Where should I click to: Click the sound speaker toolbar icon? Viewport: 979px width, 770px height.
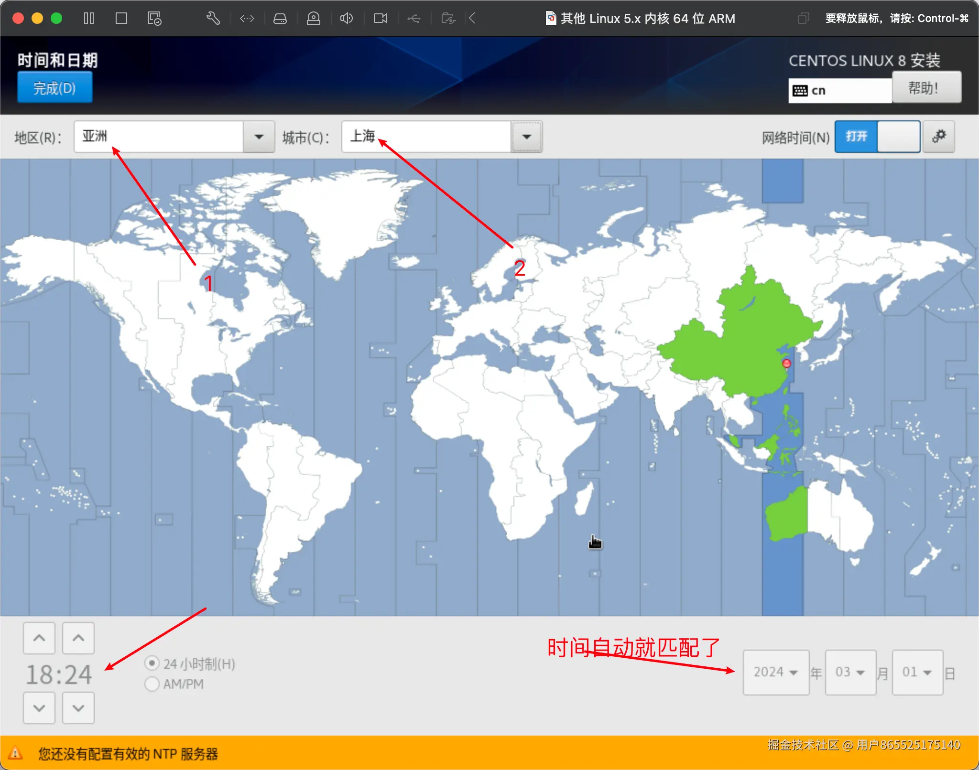click(347, 18)
